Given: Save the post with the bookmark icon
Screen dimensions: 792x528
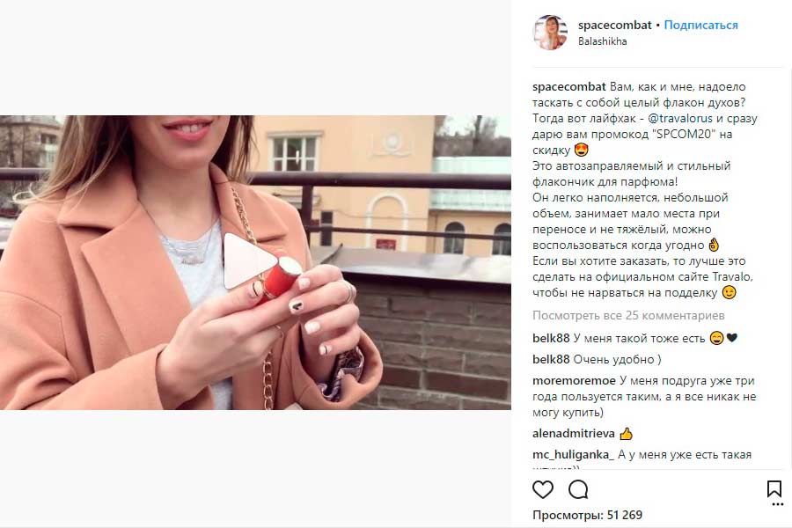Looking at the screenshot, I should click(774, 488).
